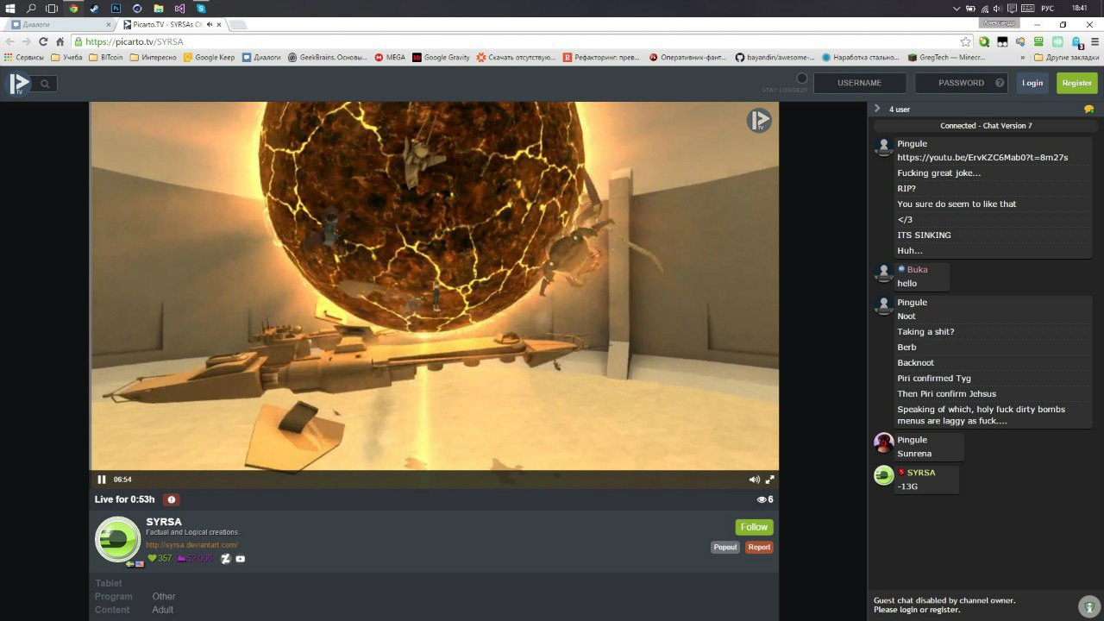The height and width of the screenshot is (621, 1104).
Task: Expand the 4 user list chevron
Action: pos(877,109)
